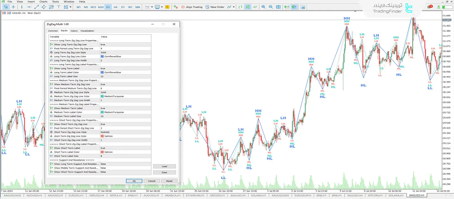The width and height of the screenshot is (454, 199).
Task: Open Short Term Zig Zag Line Style Dashdot value
Action: [125, 132]
